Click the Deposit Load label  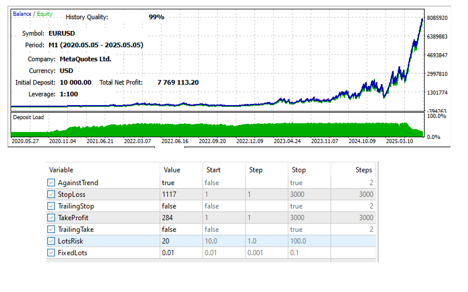(28, 117)
